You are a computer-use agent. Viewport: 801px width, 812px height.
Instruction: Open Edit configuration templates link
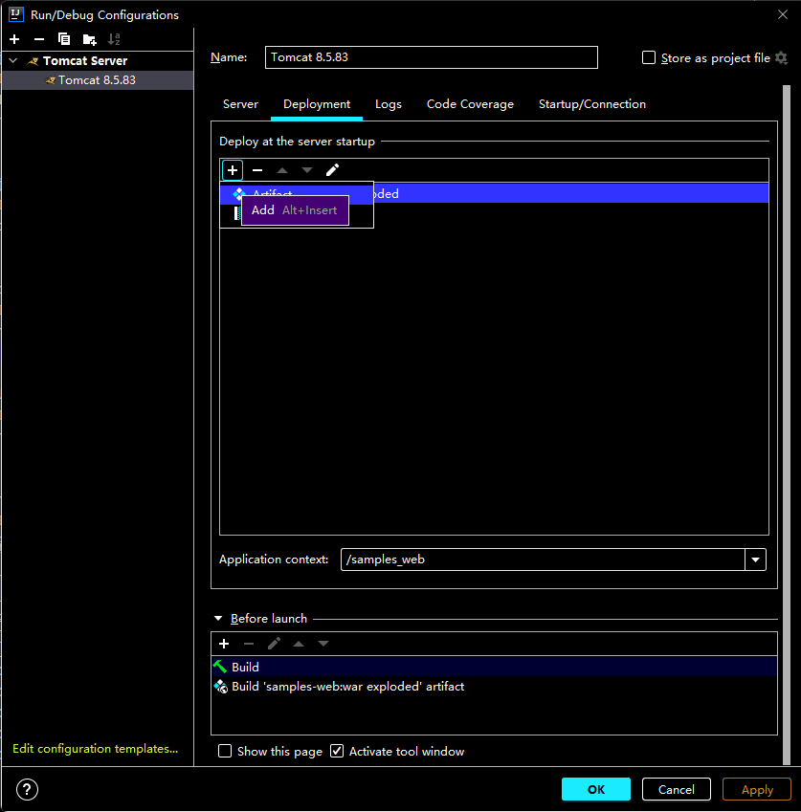[96, 749]
